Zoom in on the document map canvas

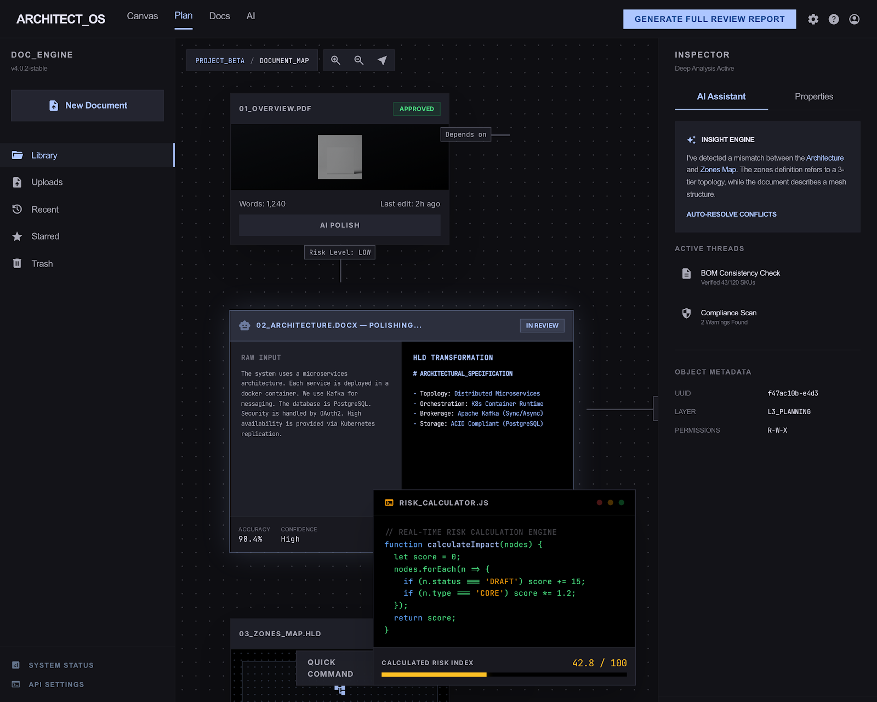[x=335, y=60]
